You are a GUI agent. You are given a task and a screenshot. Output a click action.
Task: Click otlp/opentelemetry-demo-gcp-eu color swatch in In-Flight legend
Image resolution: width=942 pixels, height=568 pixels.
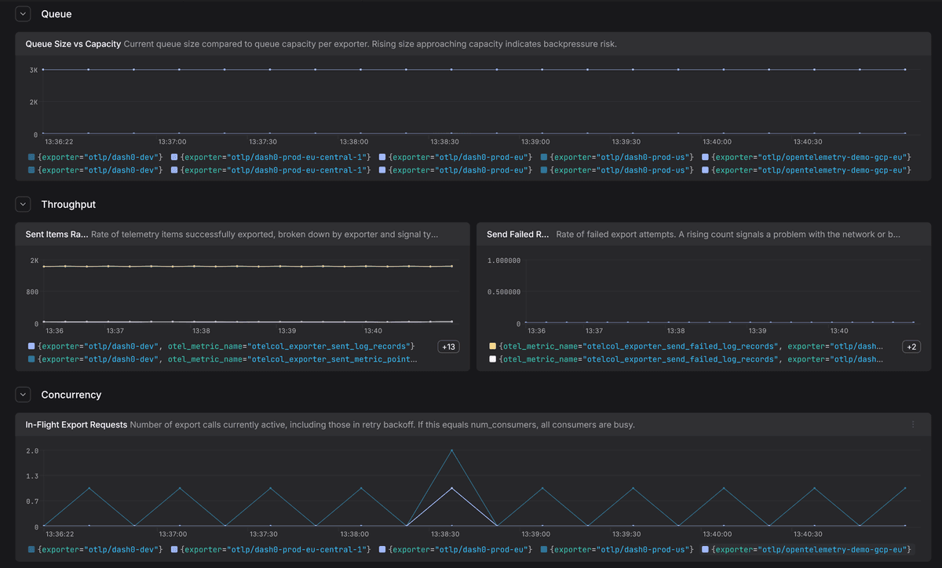click(x=705, y=549)
